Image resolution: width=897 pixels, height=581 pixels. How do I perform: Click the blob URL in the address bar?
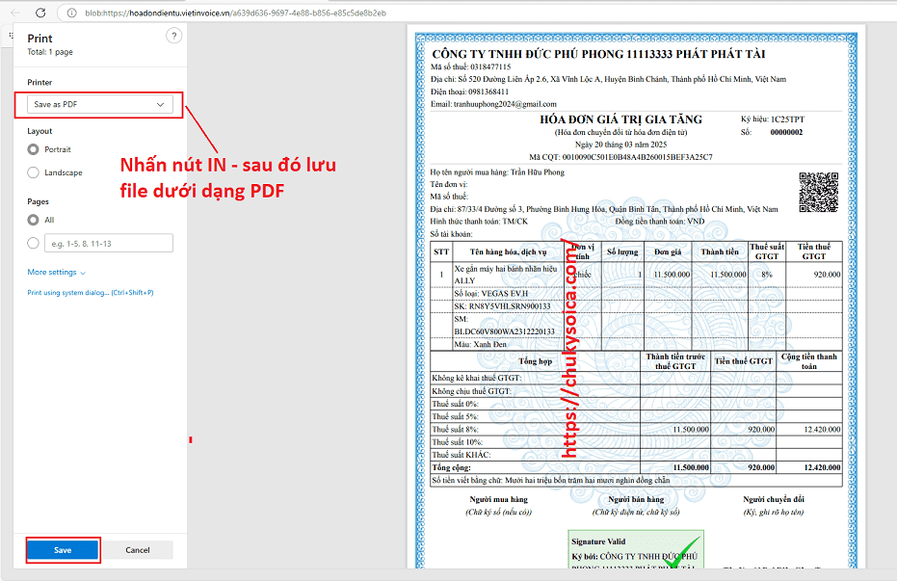235,13
